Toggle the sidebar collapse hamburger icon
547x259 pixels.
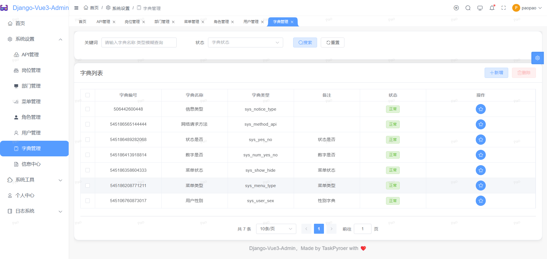pos(76,8)
